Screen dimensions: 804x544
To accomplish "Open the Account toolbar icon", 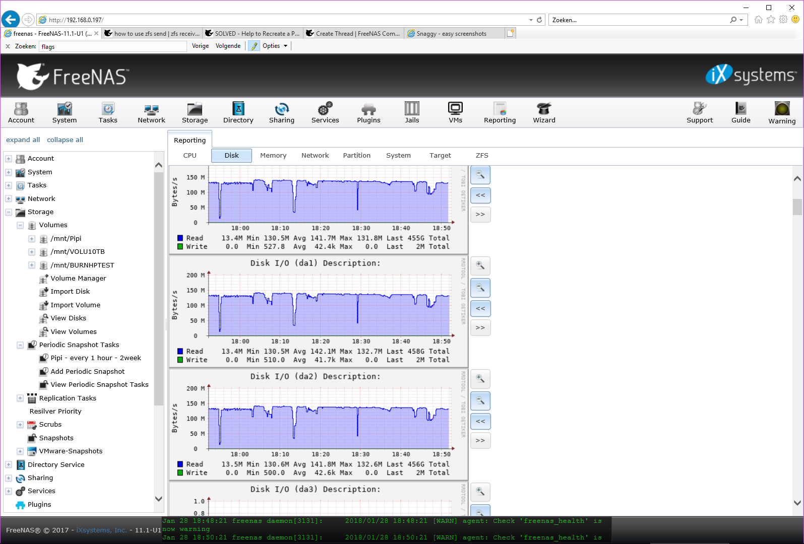I will point(21,113).
